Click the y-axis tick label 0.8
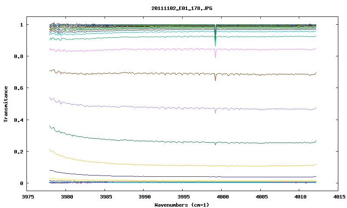This screenshot has height=208, width=347. (x=19, y=56)
